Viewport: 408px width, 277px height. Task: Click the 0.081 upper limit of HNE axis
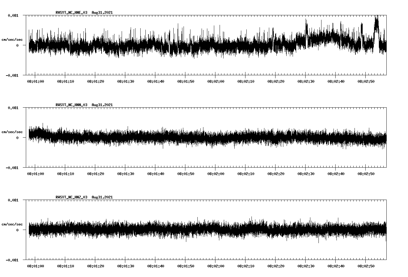[x=13, y=15]
